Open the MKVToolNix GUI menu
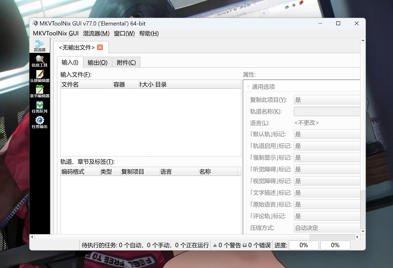This screenshot has width=393, height=268. coord(56,33)
